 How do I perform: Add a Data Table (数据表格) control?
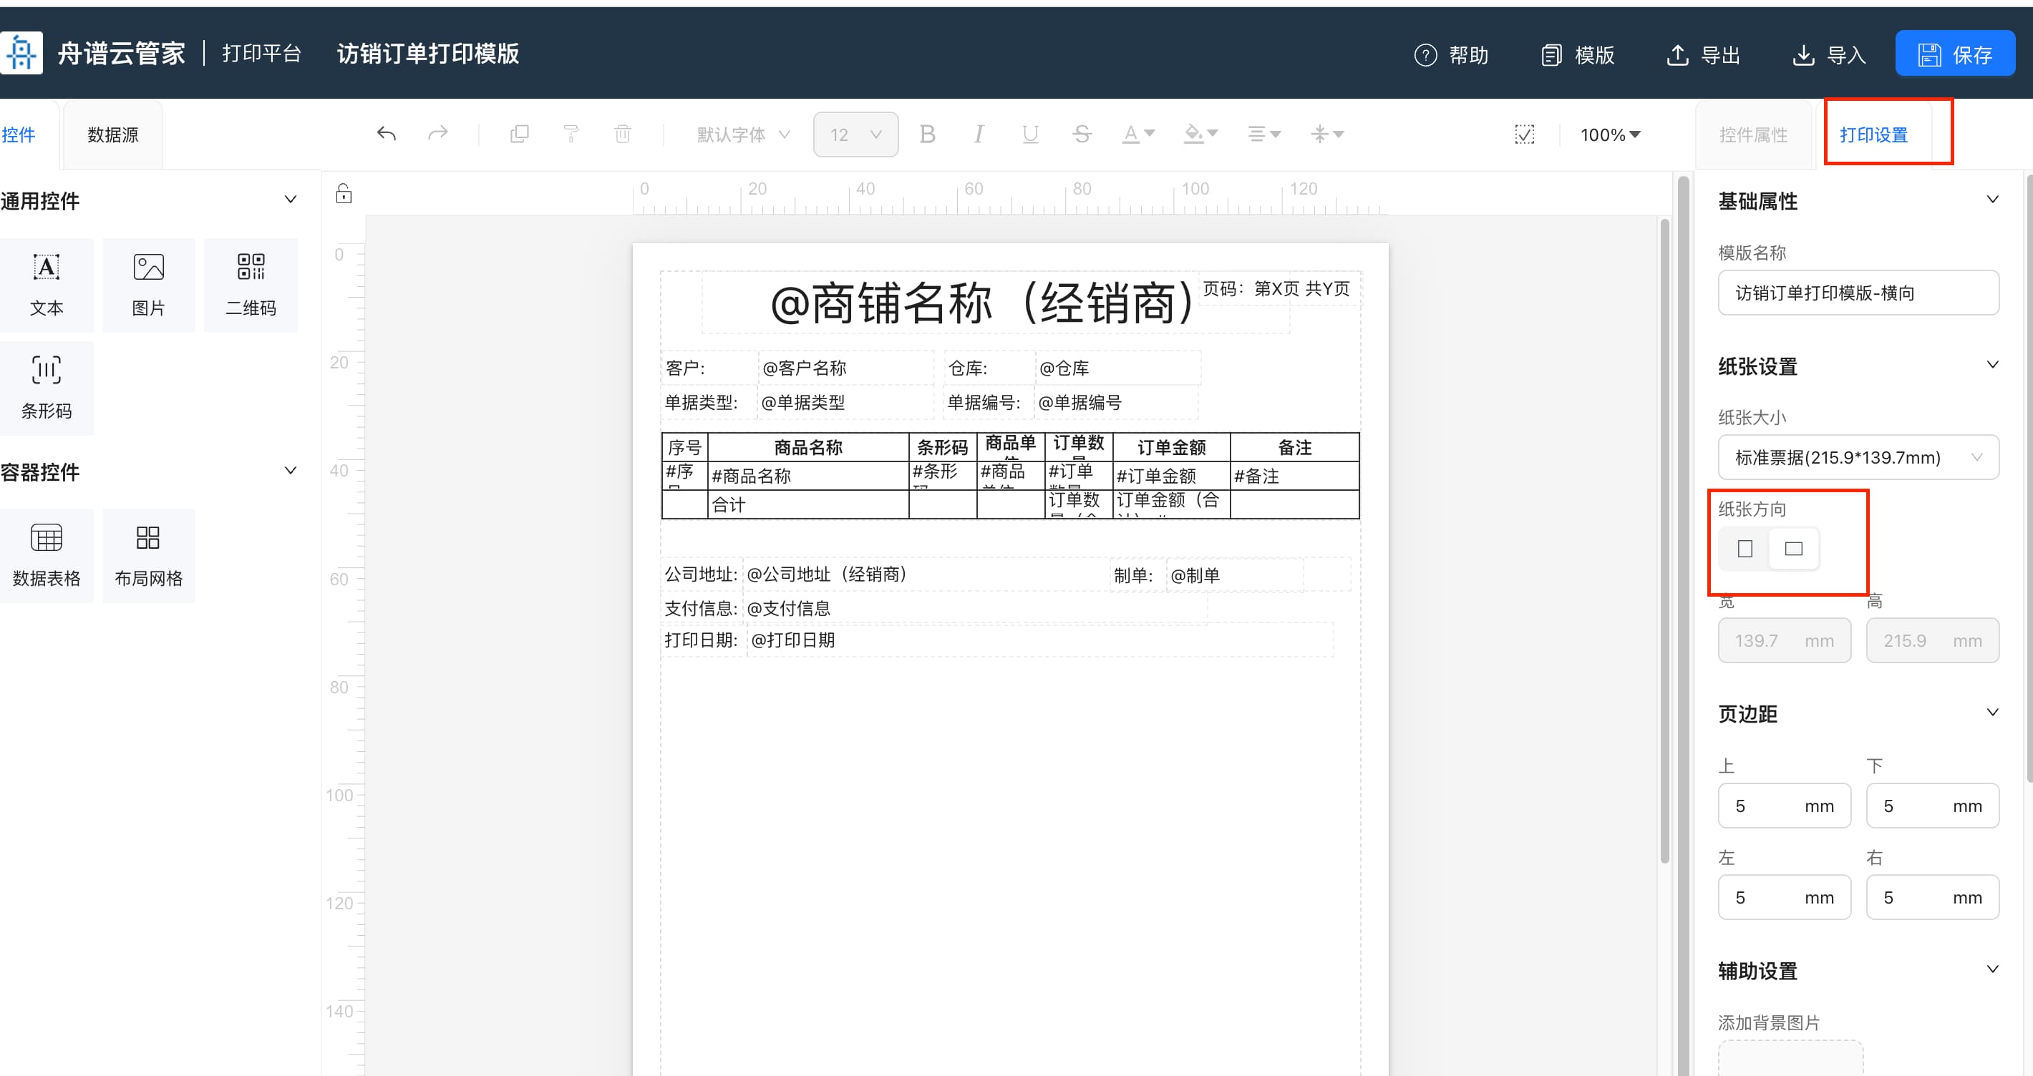click(47, 555)
